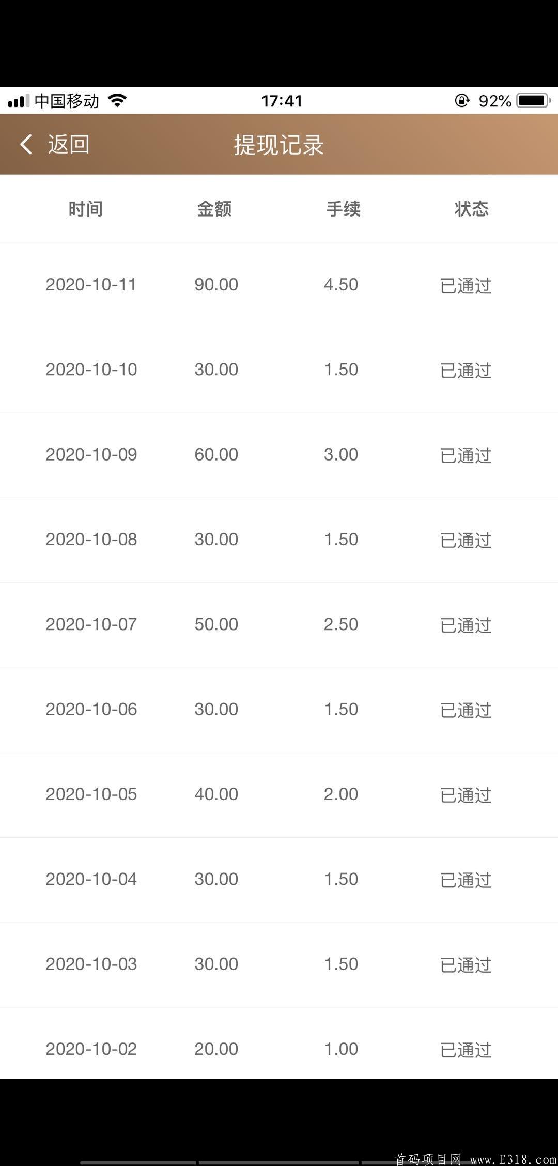Screen dimensions: 558x1166
Task: Select the 时间 column header
Action: click(x=86, y=209)
